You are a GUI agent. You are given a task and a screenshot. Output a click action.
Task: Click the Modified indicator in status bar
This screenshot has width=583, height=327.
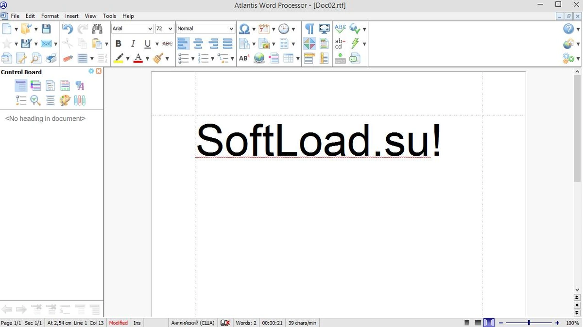click(x=119, y=323)
